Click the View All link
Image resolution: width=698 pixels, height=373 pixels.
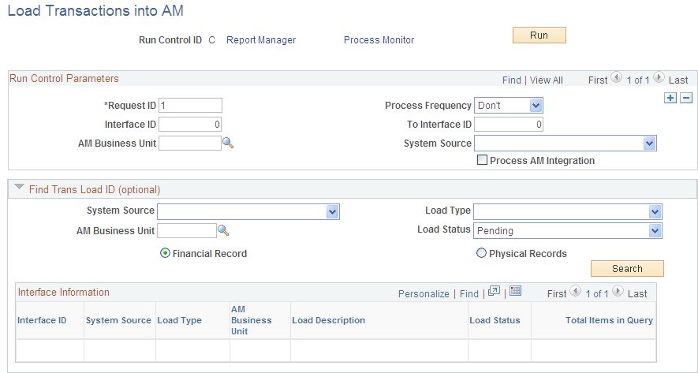[547, 80]
